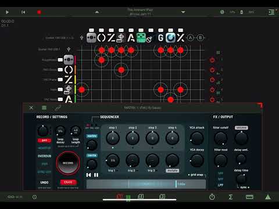The width and height of the screenshot is (279, 209).
Task: Open the grey Ruismaker row source icon
Action: pos(69,60)
